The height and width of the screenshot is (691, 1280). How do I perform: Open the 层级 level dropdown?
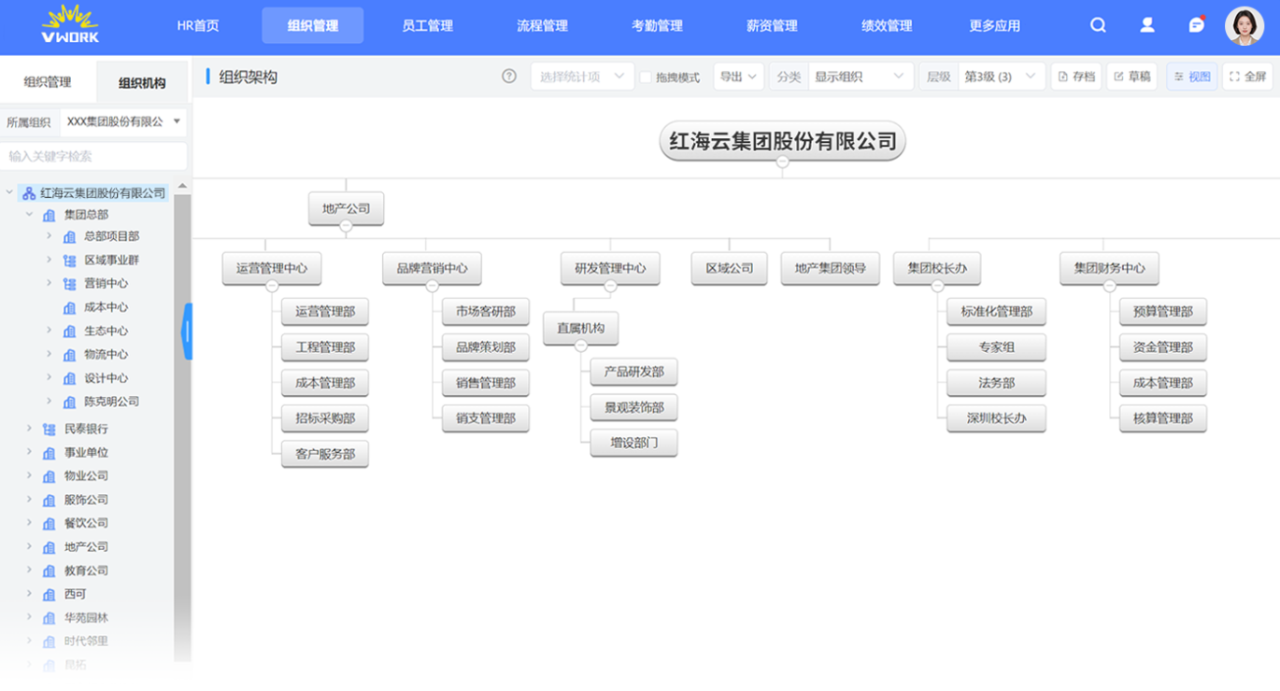click(1000, 77)
